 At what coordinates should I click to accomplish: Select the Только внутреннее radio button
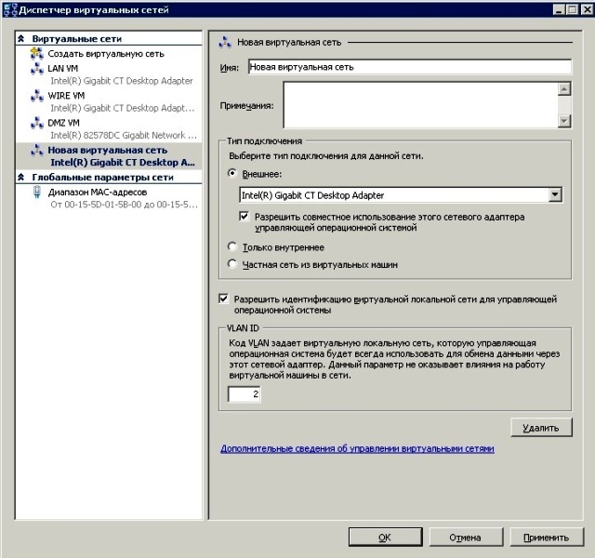pyautogui.click(x=231, y=246)
